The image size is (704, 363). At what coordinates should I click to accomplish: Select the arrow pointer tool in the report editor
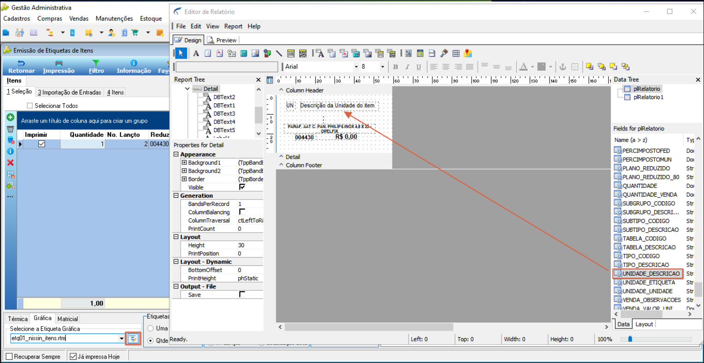tap(181, 53)
